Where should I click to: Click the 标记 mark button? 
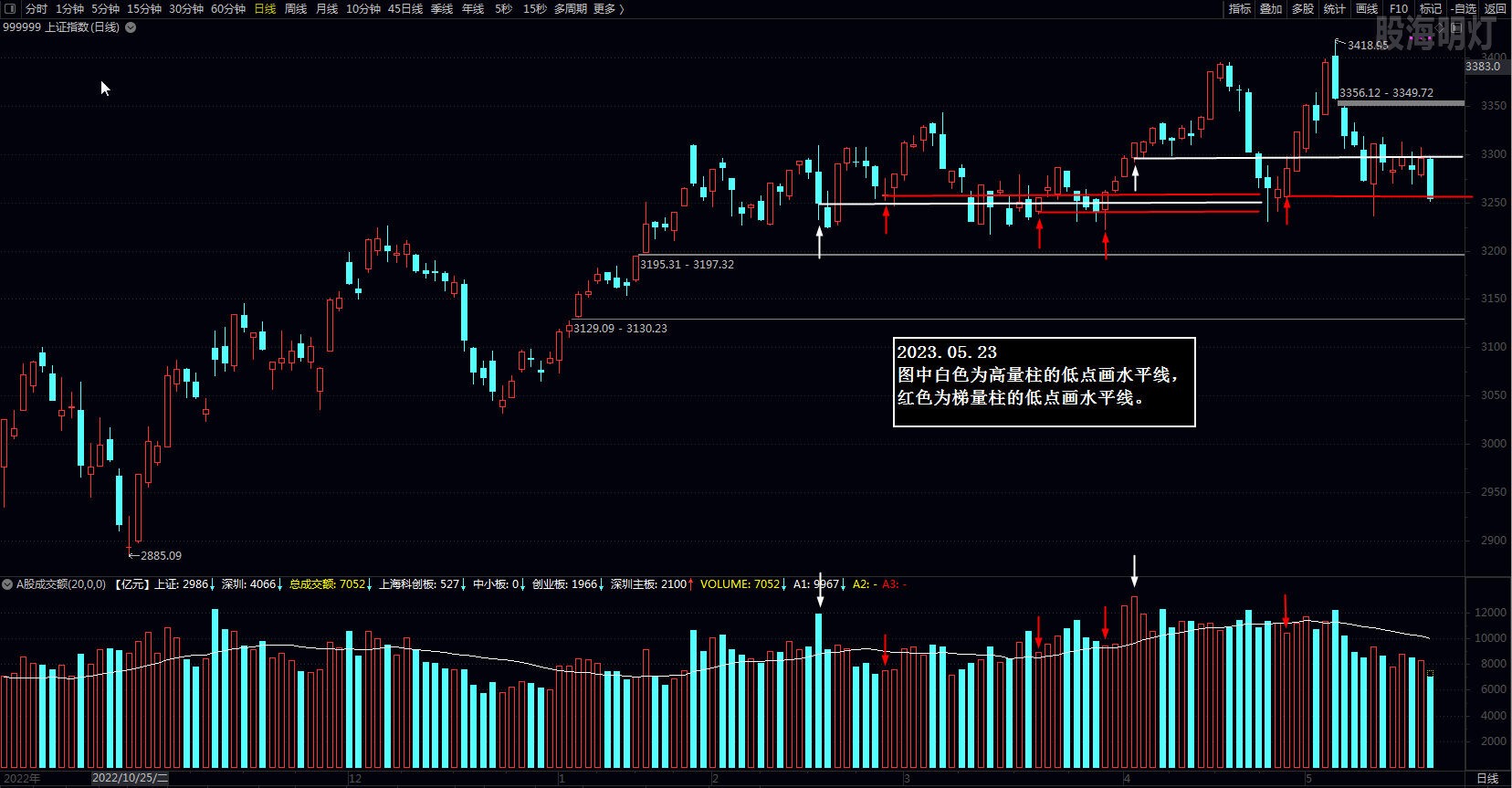[x=1430, y=8]
